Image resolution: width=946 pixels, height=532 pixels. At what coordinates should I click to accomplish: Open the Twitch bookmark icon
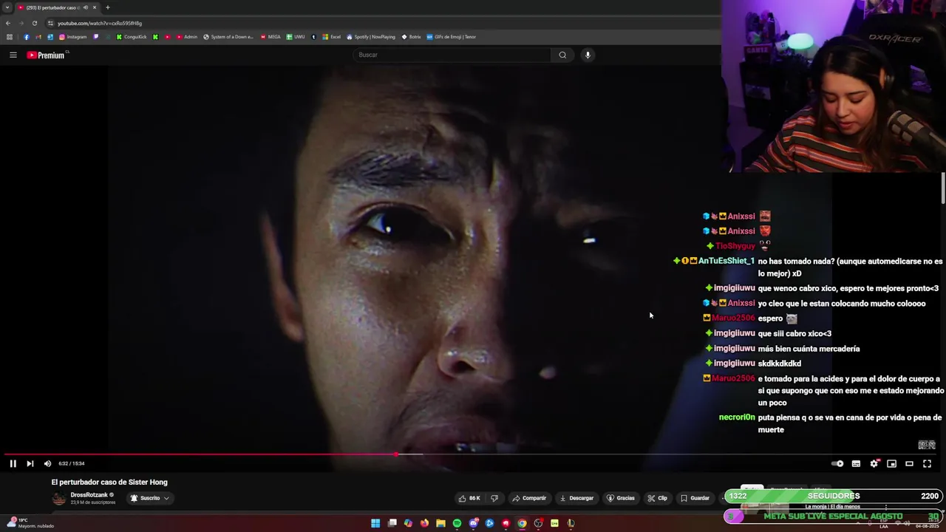click(96, 37)
